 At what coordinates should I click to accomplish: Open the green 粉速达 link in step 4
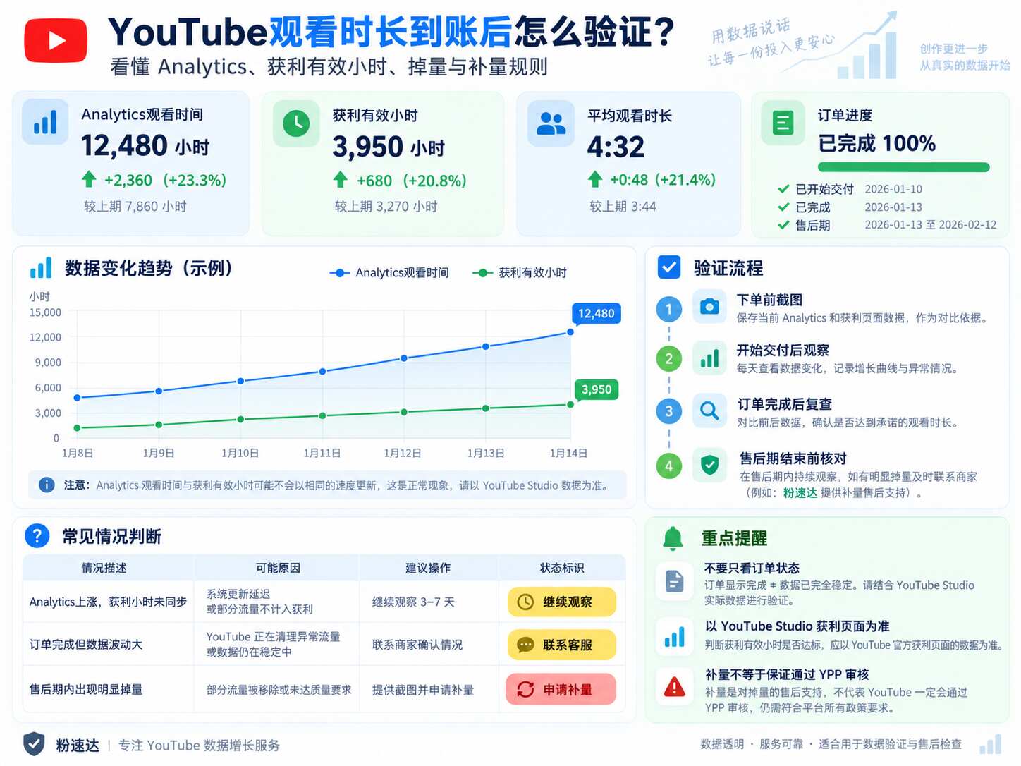[800, 493]
